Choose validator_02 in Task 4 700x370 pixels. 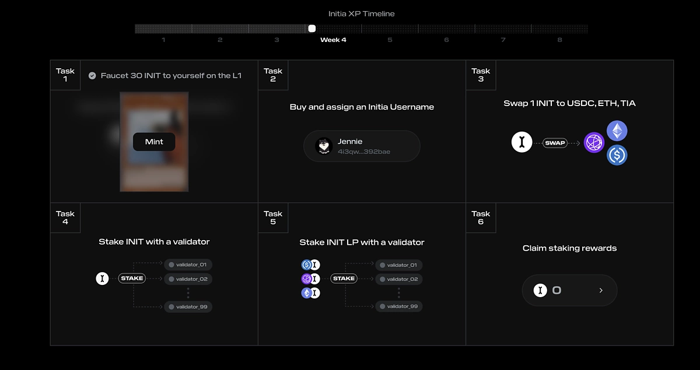[x=188, y=279]
